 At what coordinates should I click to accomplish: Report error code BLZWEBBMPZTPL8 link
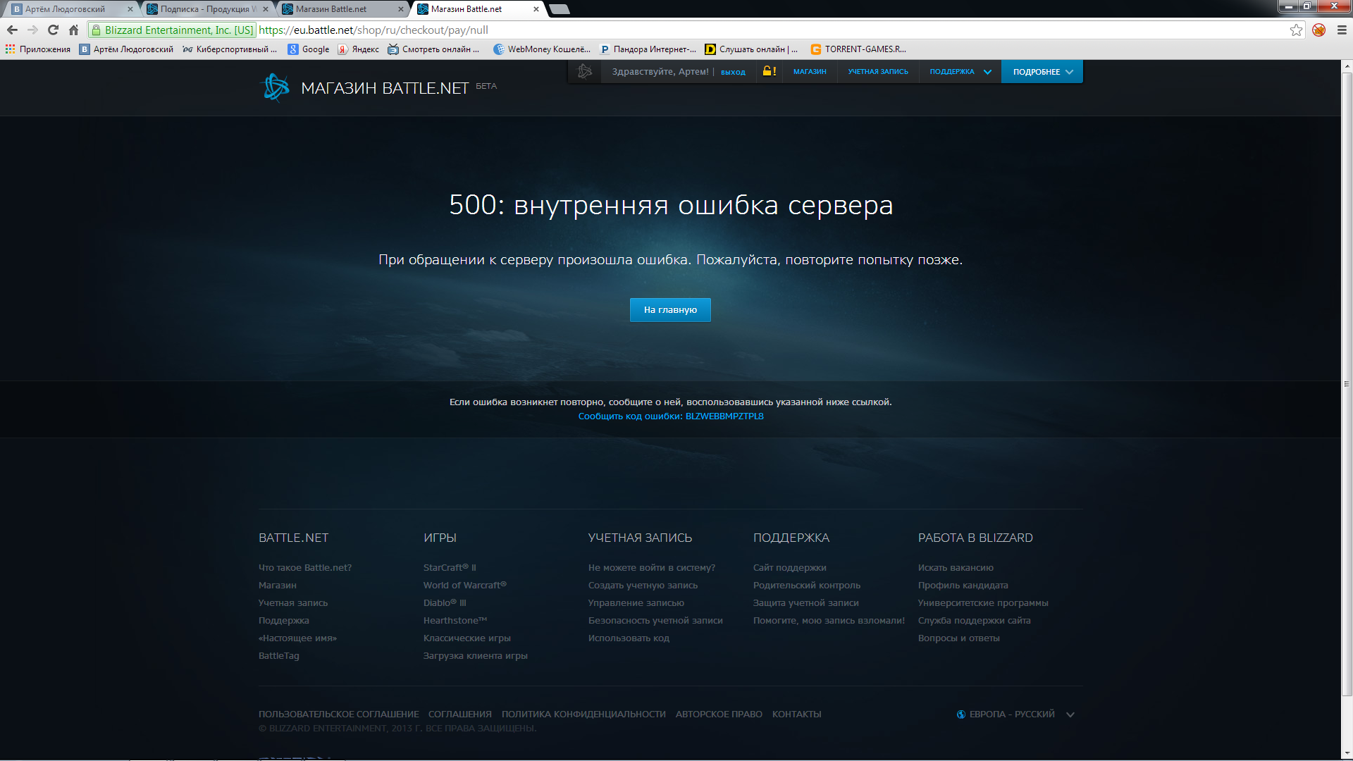click(x=671, y=416)
